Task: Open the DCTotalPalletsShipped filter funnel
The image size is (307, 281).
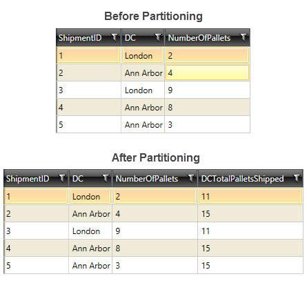Action: pos(297,178)
